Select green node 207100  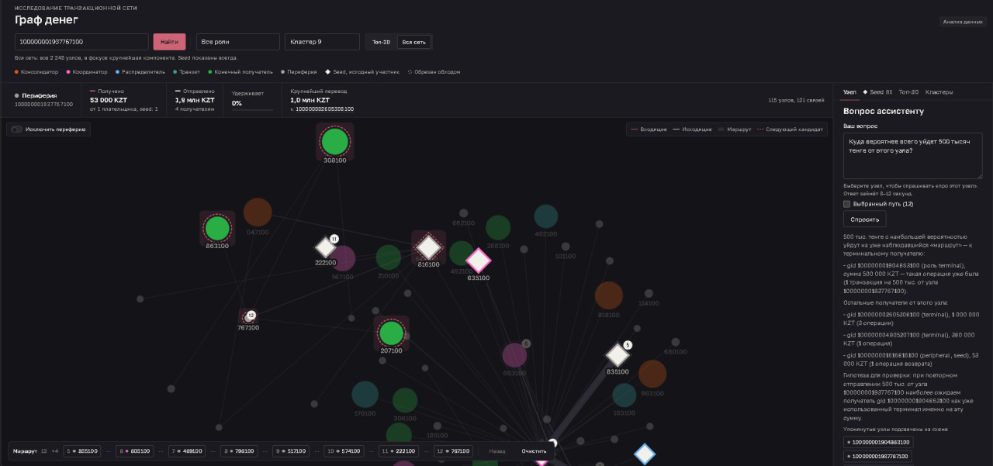click(391, 333)
